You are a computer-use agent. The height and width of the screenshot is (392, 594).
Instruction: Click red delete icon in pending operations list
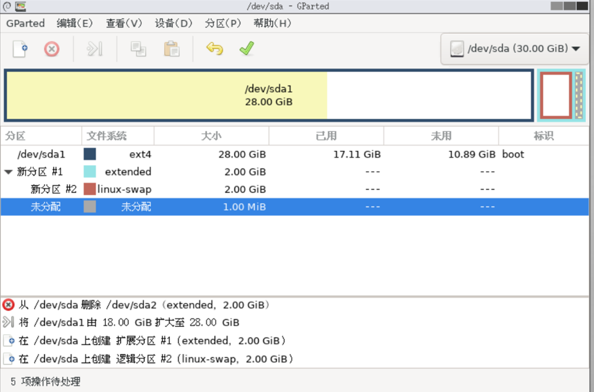(x=8, y=305)
